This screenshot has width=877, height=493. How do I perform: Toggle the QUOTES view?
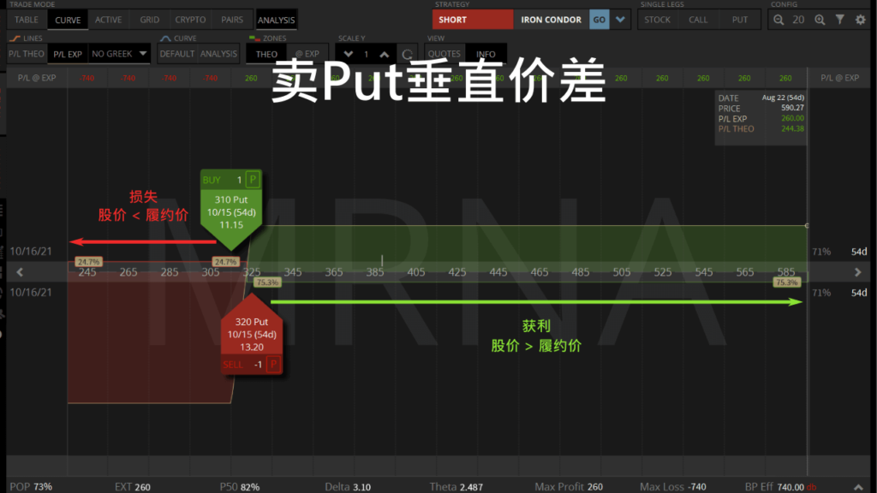coord(444,54)
